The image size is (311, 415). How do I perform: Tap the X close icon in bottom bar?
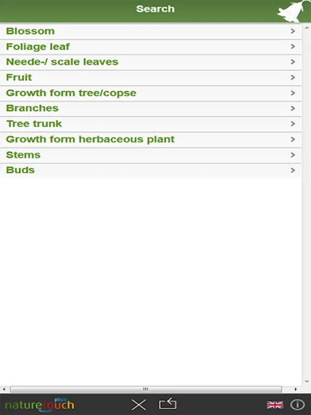[139, 405]
